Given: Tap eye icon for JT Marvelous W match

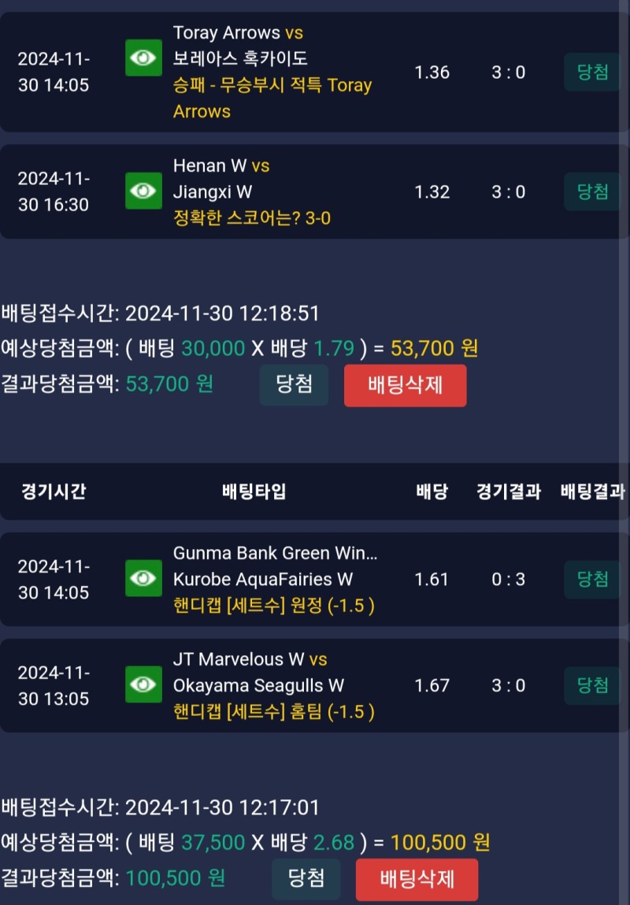Looking at the screenshot, I should pos(143,684).
